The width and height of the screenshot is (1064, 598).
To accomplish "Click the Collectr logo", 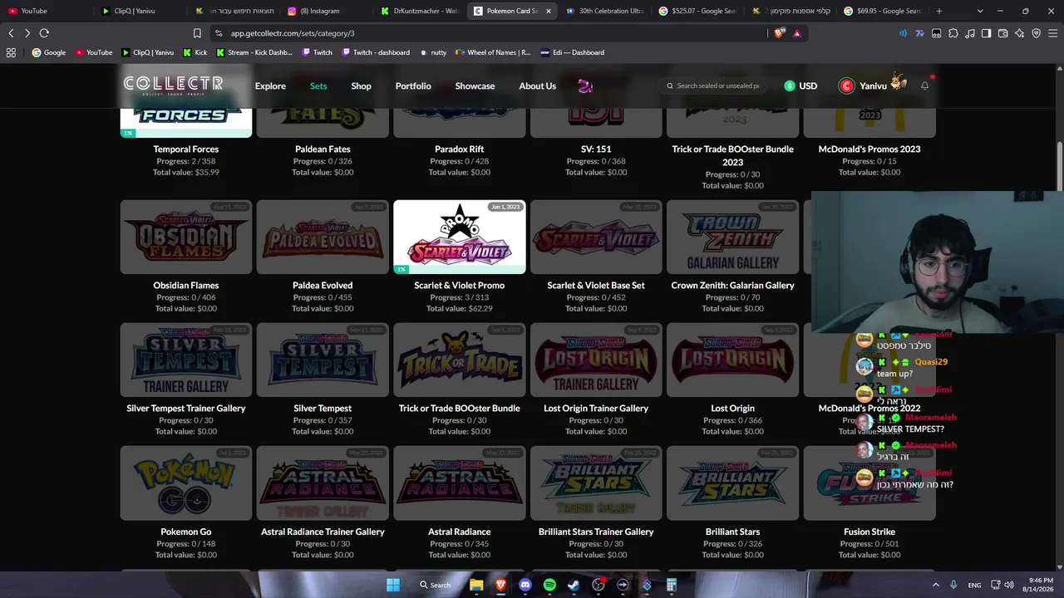I will [x=173, y=86].
